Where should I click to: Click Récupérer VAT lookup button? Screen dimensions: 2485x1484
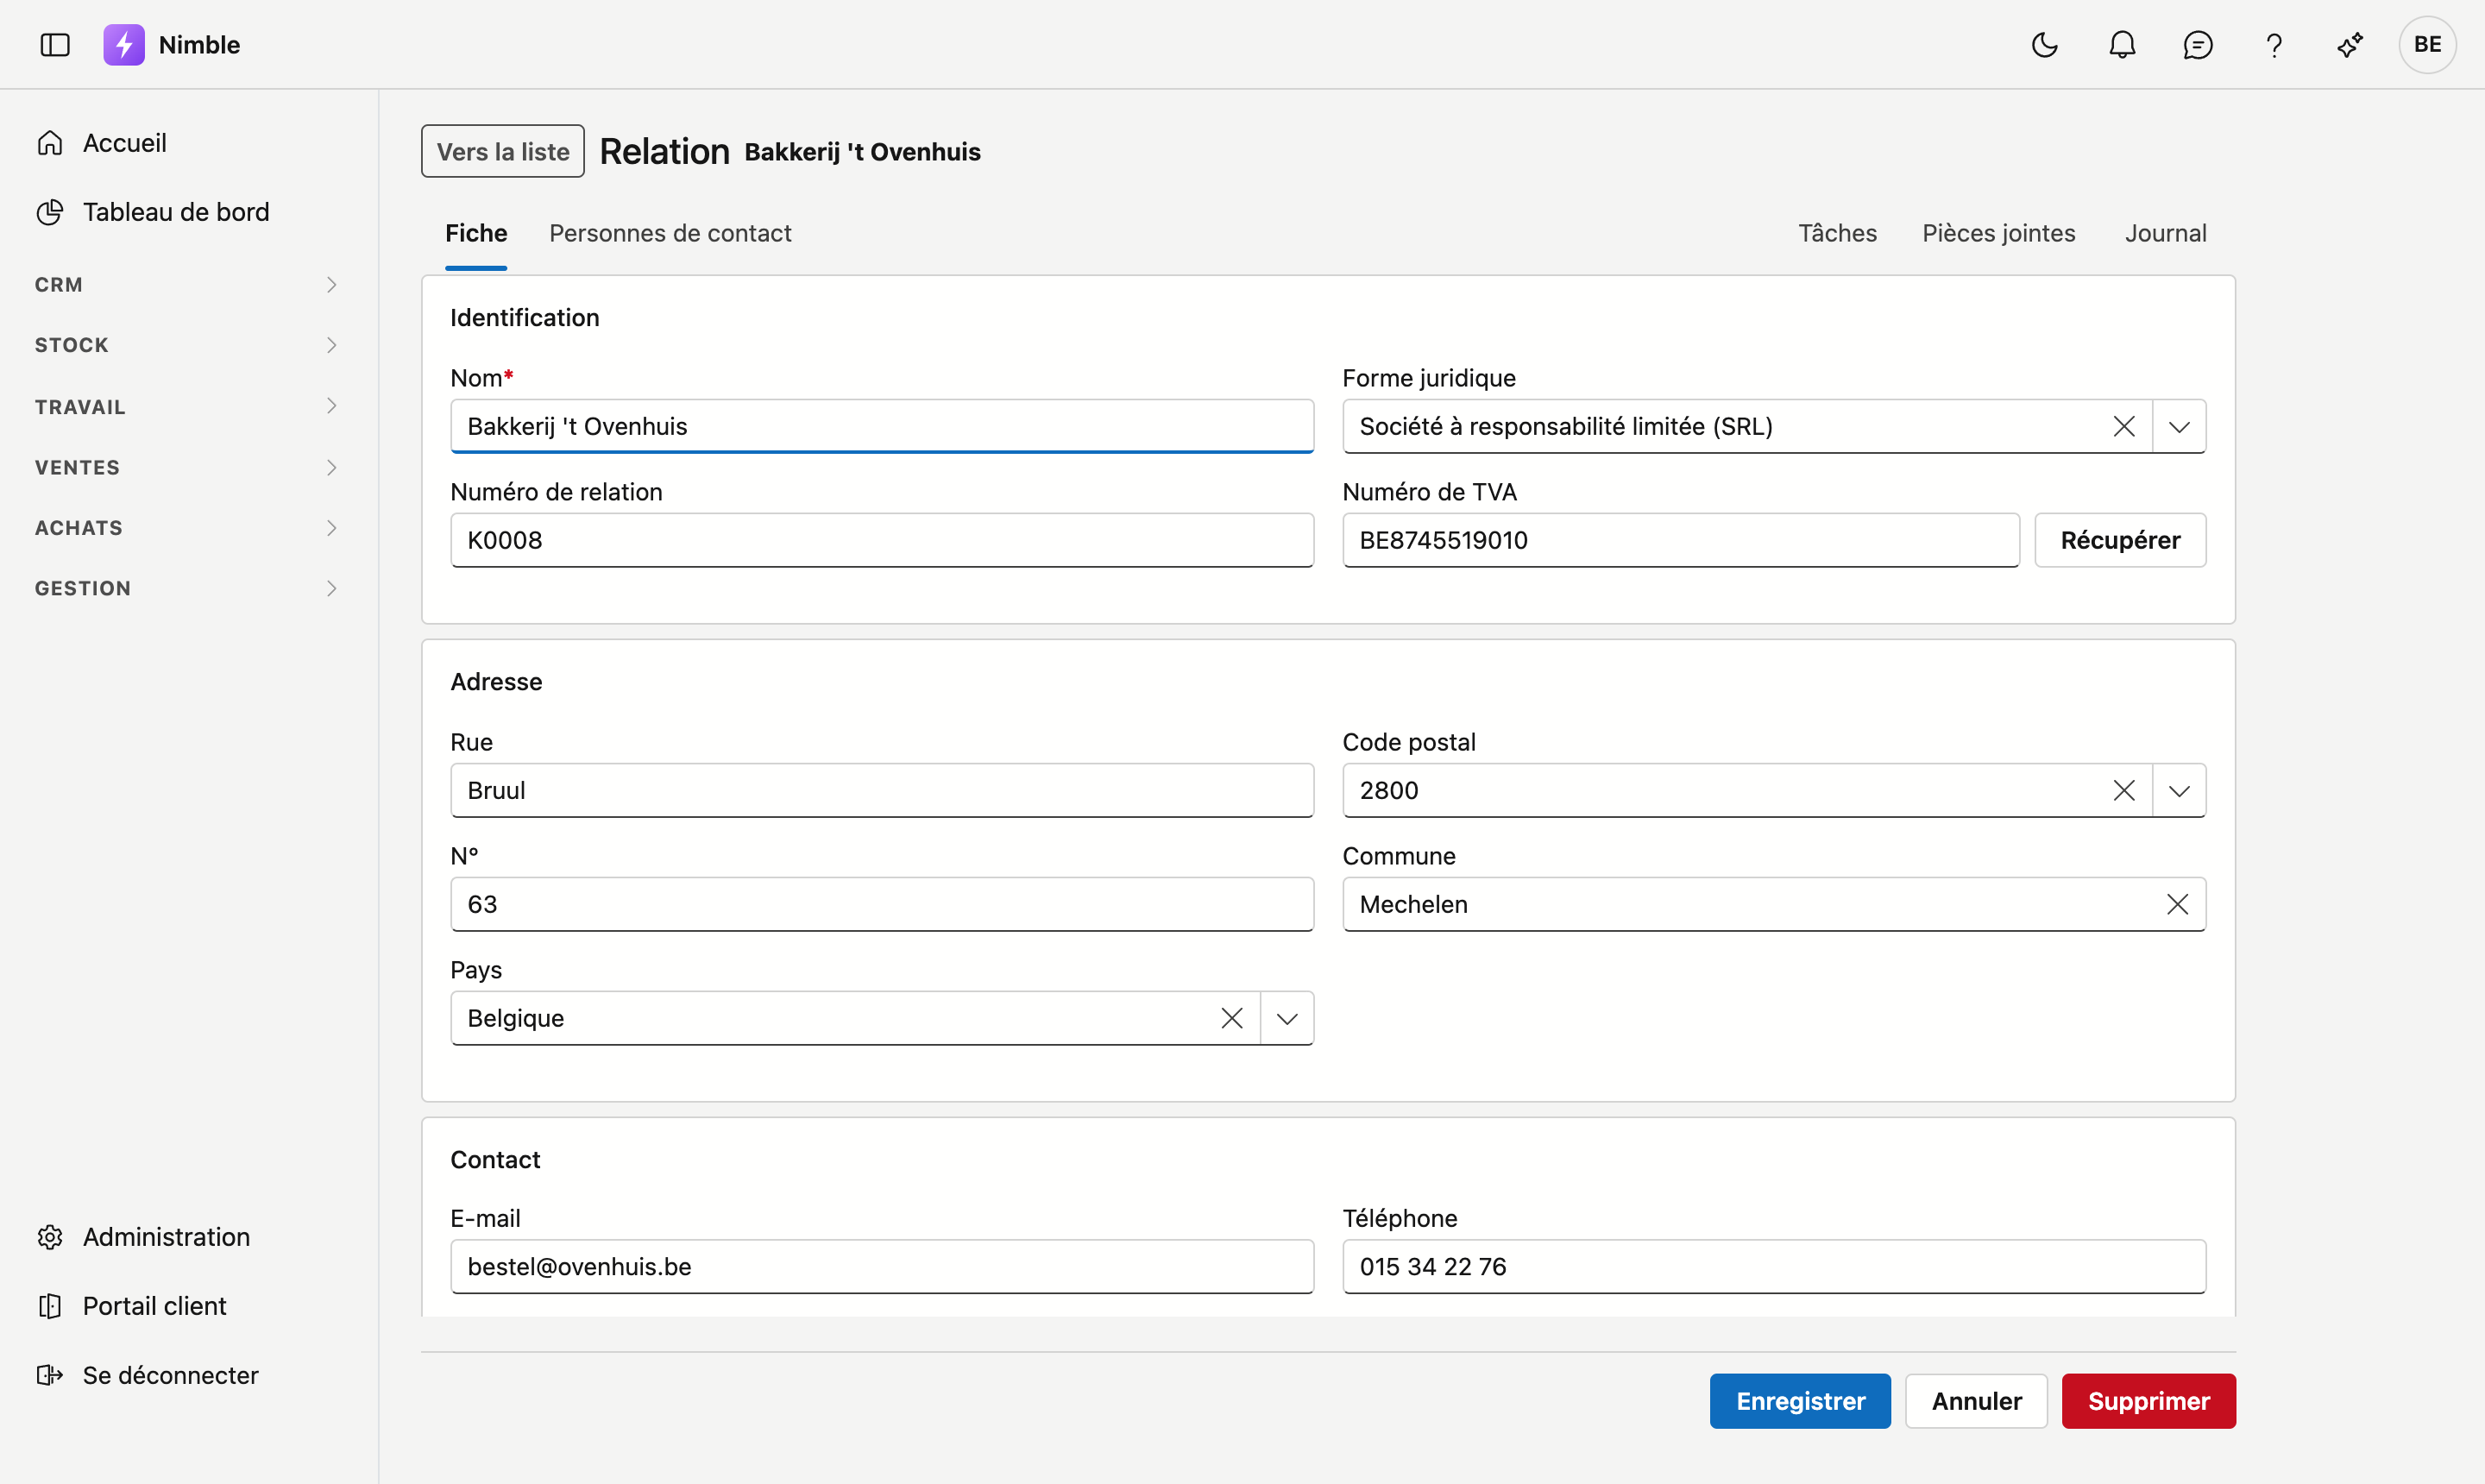point(2120,540)
